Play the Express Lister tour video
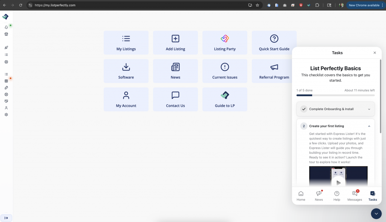Image resolution: width=386 pixels, height=222 pixels. (338, 182)
